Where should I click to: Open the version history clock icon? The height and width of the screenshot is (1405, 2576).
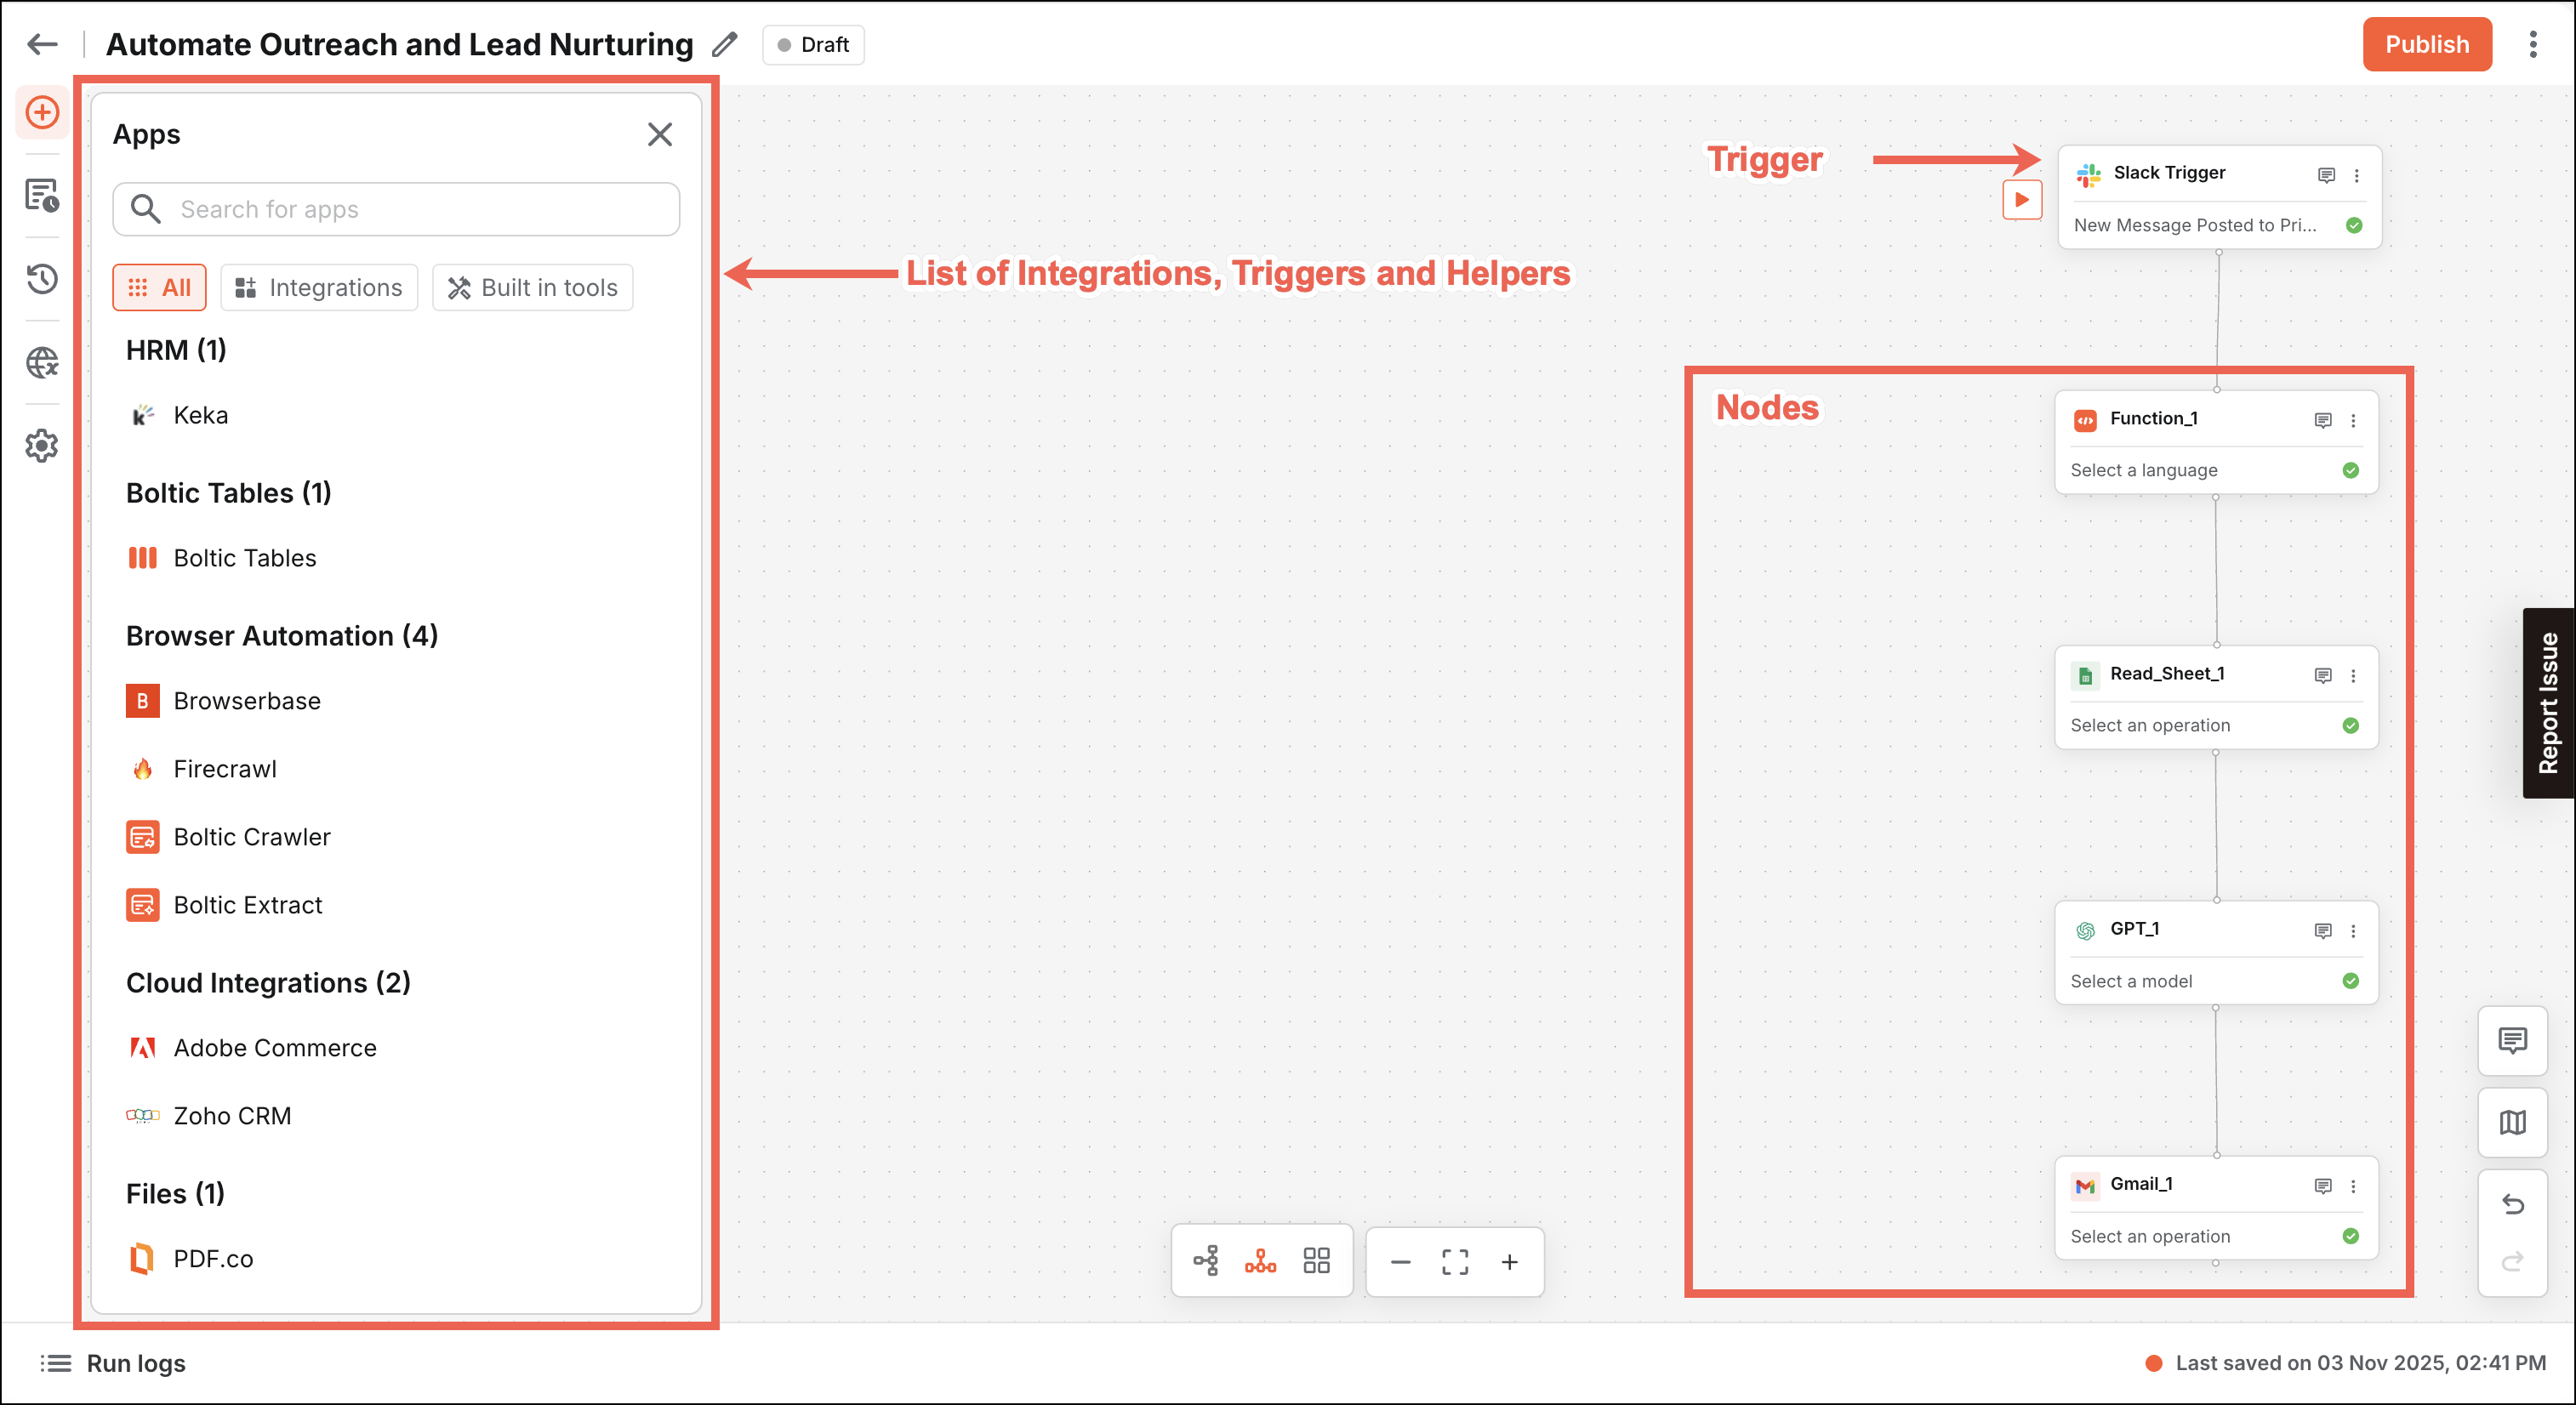point(42,278)
